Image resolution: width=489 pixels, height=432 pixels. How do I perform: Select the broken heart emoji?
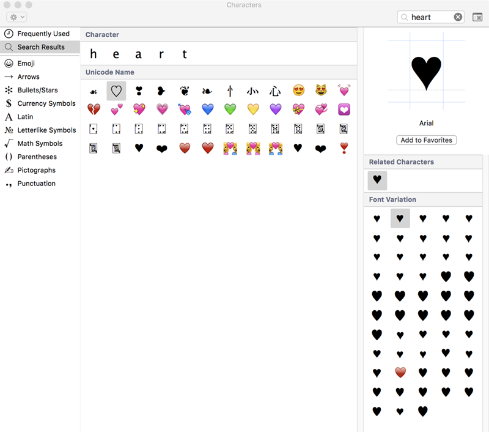94,110
